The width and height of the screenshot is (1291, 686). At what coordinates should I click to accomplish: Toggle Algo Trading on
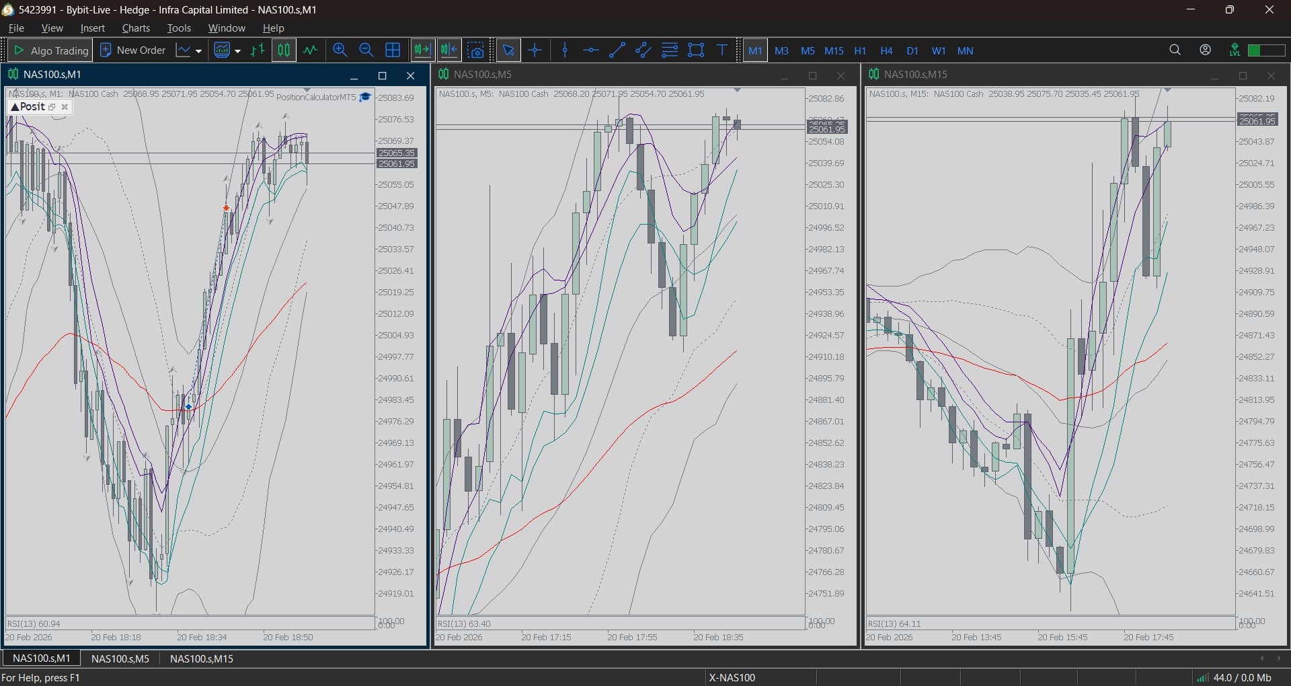[50, 50]
